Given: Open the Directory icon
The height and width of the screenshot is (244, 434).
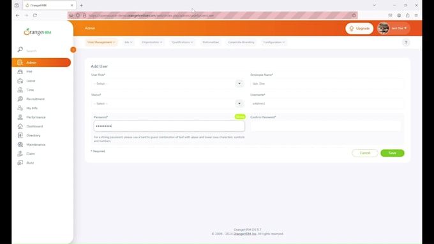Looking at the screenshot, I should click(20, 136).
